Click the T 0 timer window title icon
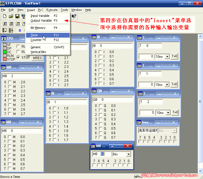Viewport: 203px width, 179px height. (x=139, y=38)
